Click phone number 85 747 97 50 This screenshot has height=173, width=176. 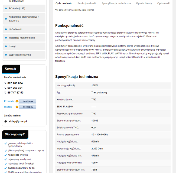15,93
